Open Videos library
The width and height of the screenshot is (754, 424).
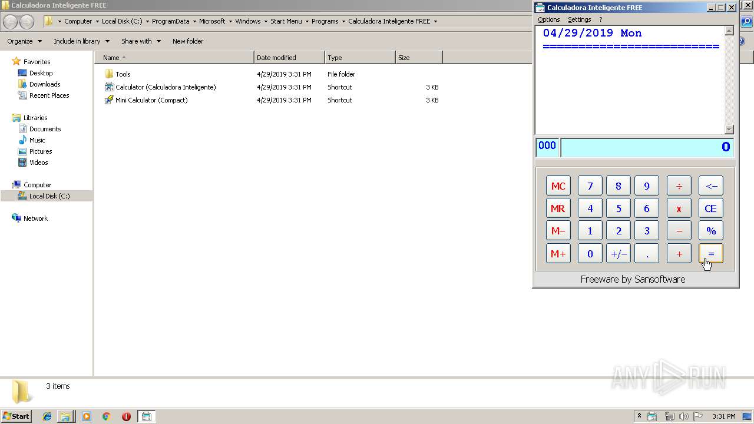[33, 163]
